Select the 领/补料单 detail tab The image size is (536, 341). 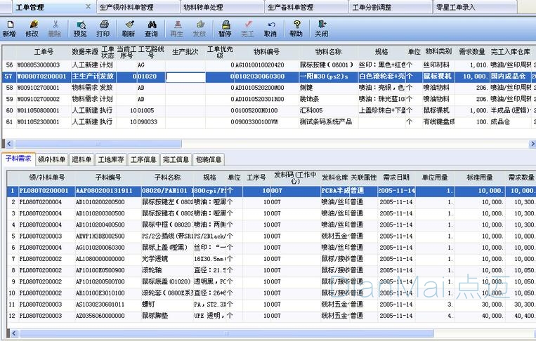(51, 159)
